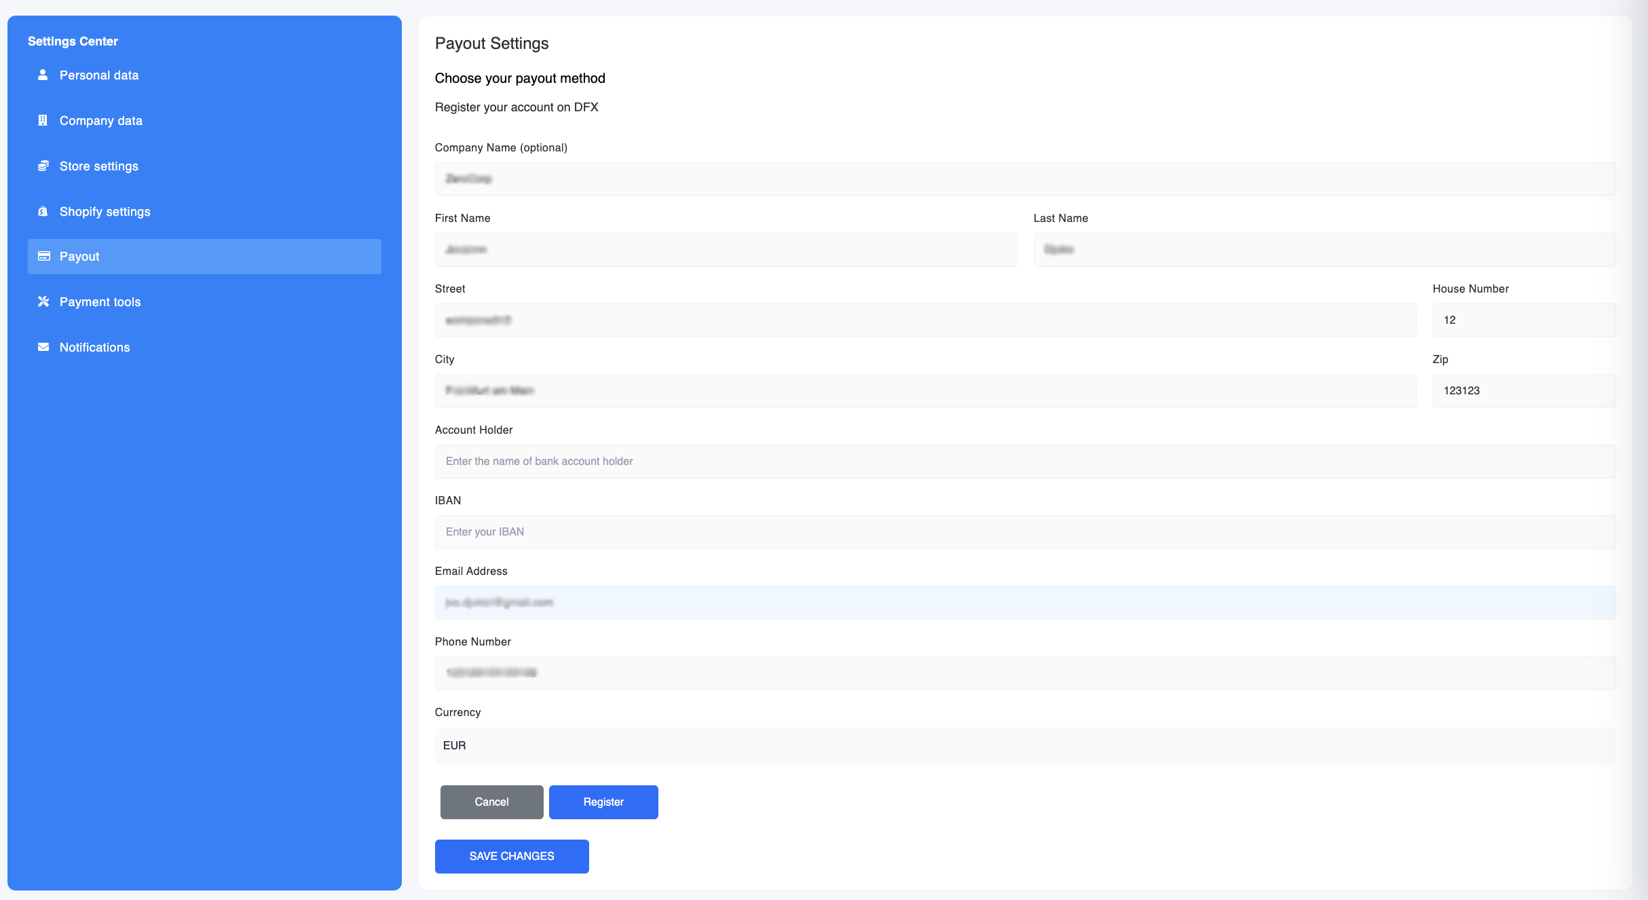Click the SAVE CHANGES button
Screen dimensions: 1648x900
coord(511,856)
